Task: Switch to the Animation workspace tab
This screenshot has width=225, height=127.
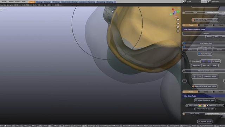Action: (83, 2)
